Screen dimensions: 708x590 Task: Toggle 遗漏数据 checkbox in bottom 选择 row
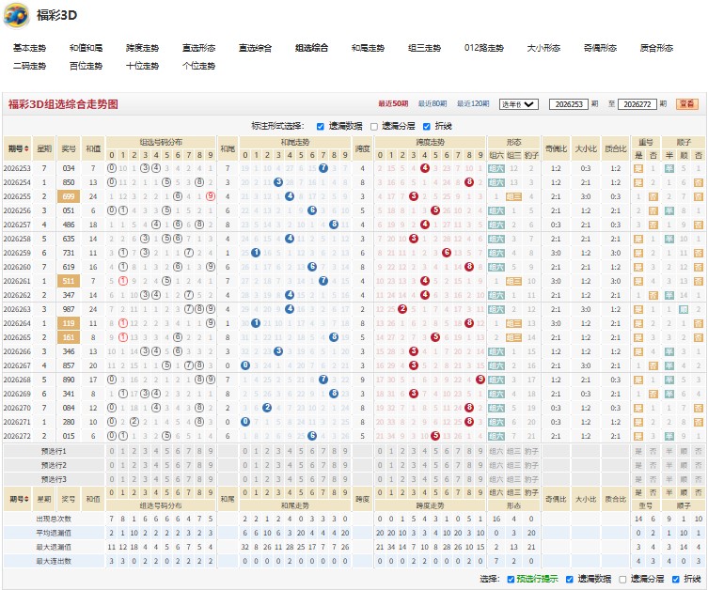(x=570, y=579)
